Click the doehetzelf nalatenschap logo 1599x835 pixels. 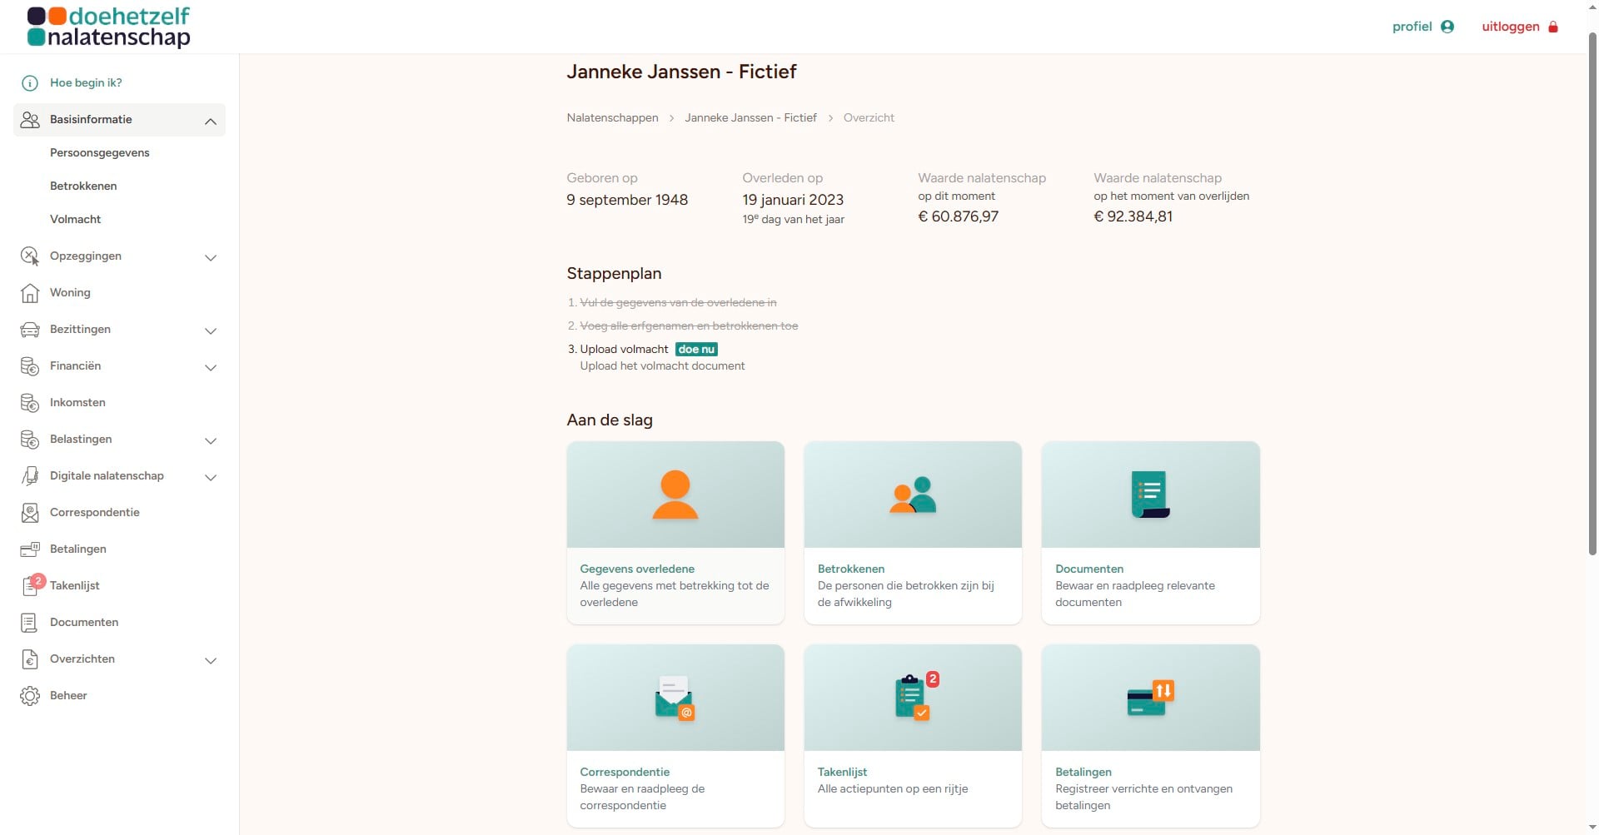(108, 27)
